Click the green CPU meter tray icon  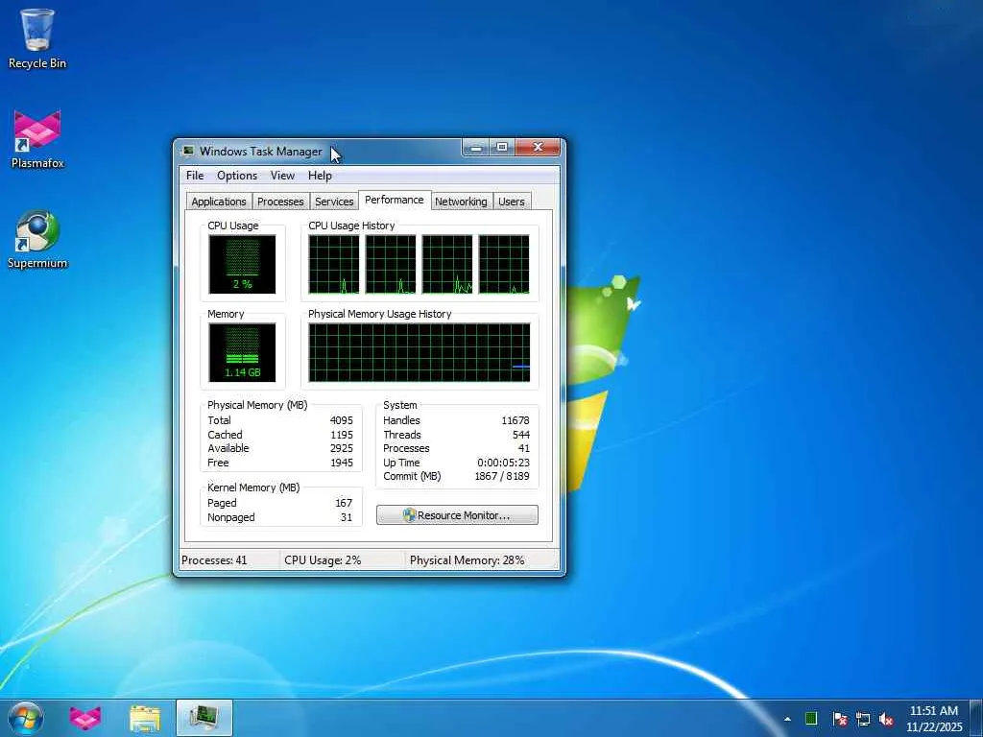point(811,719)
